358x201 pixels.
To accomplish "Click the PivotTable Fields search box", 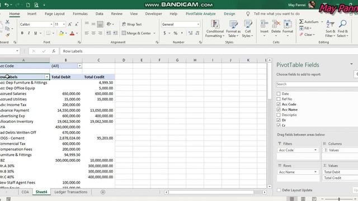I will (x=317, y=84).
